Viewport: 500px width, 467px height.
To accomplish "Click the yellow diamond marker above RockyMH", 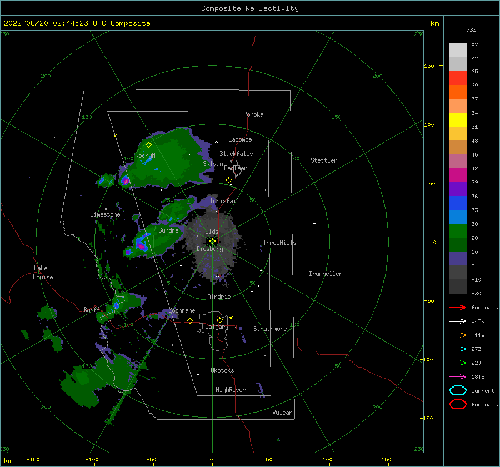I will (x=148, y=145).
